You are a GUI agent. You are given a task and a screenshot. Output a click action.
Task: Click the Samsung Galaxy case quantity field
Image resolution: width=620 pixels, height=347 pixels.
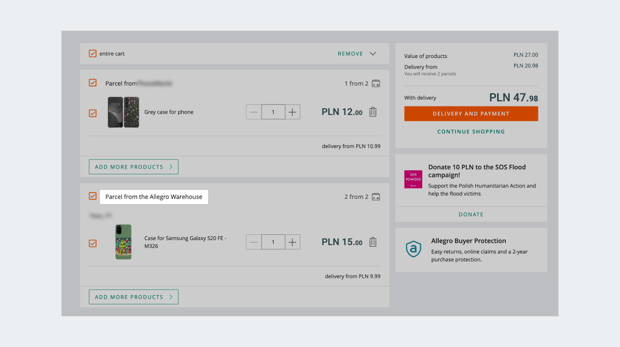[273, 242]
